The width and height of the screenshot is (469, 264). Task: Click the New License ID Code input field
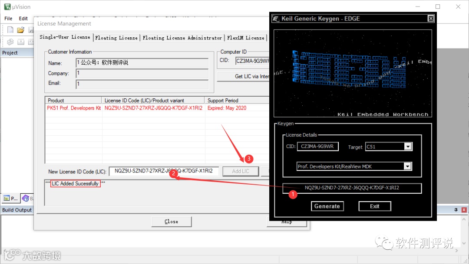click(164, 171)
